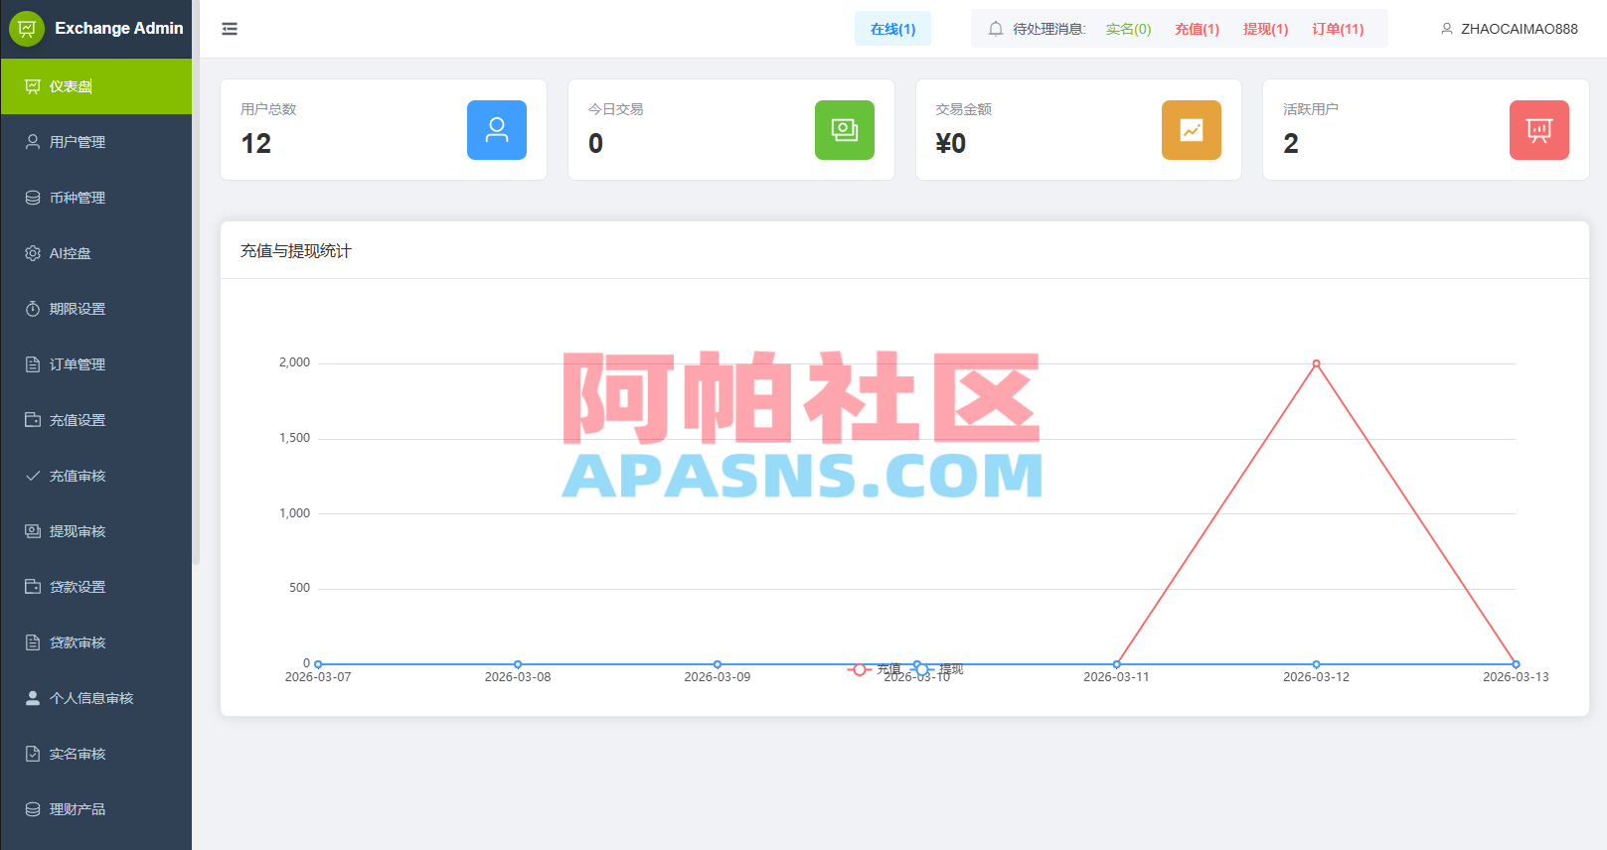Open pending 提现(1) notifications

click(x=1266, y=29)
